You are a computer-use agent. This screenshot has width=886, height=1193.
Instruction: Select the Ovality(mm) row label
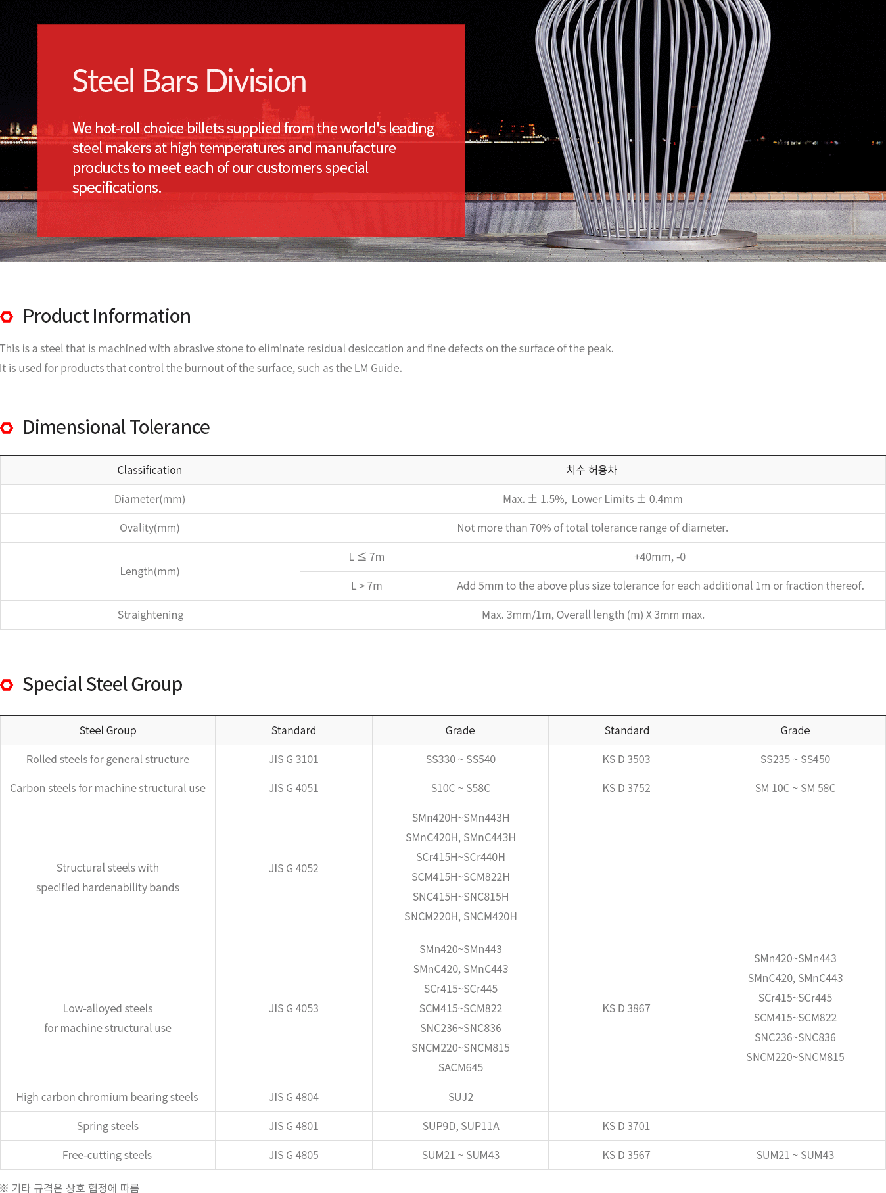click(x=150, y=528)
